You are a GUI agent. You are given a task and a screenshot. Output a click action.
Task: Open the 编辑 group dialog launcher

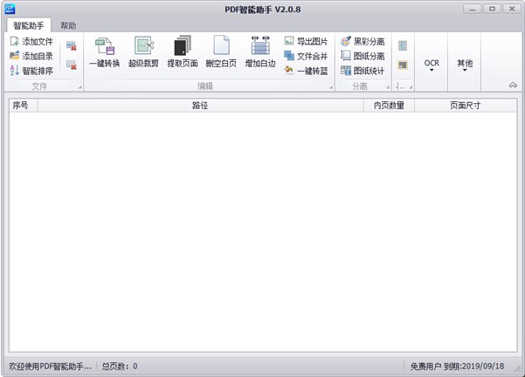pos(331,87)
